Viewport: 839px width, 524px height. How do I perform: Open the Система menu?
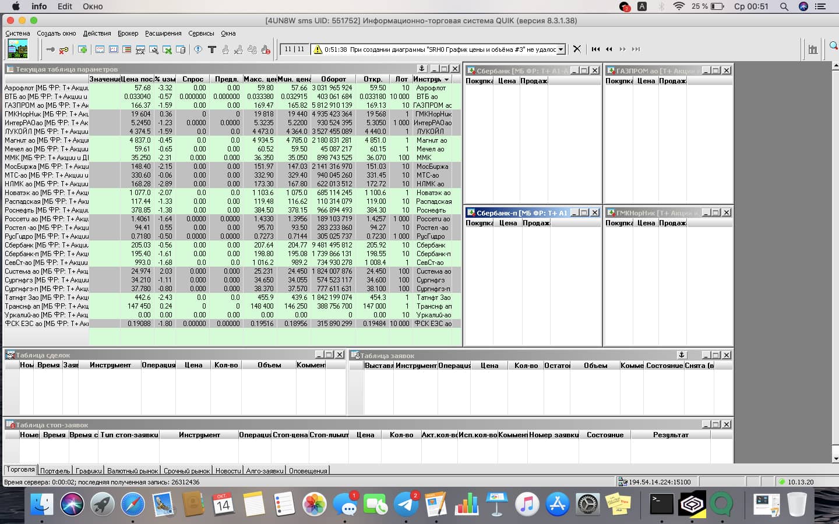(x=17, y=33)
